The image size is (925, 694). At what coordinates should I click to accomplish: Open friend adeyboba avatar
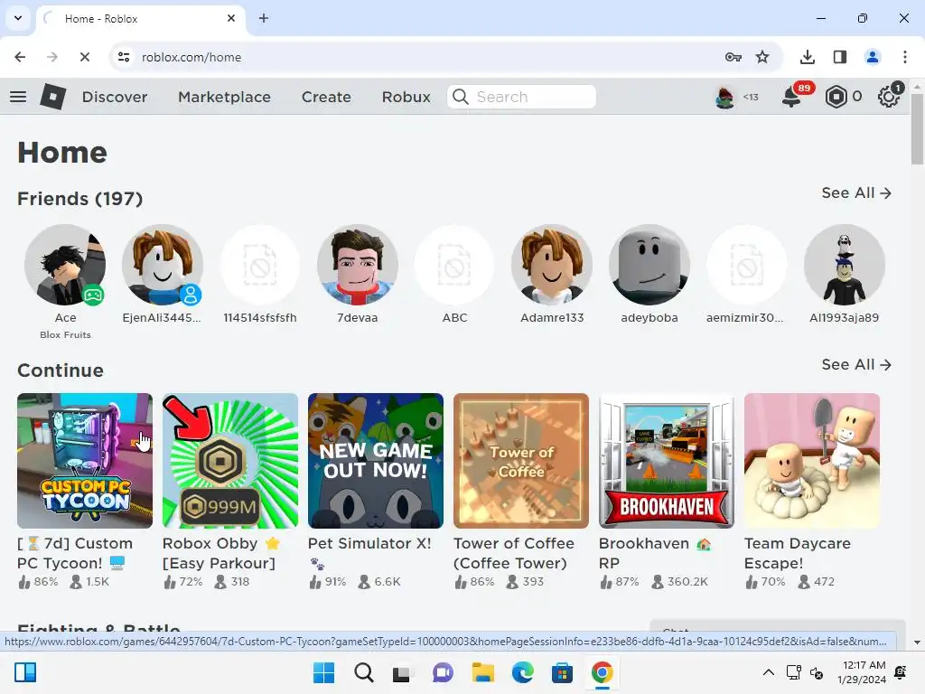649,265
